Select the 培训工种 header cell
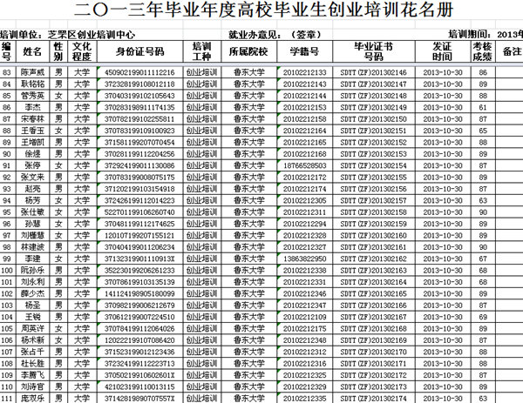The image size is (523, 403). pyautogui.click(x=202, y=51)
